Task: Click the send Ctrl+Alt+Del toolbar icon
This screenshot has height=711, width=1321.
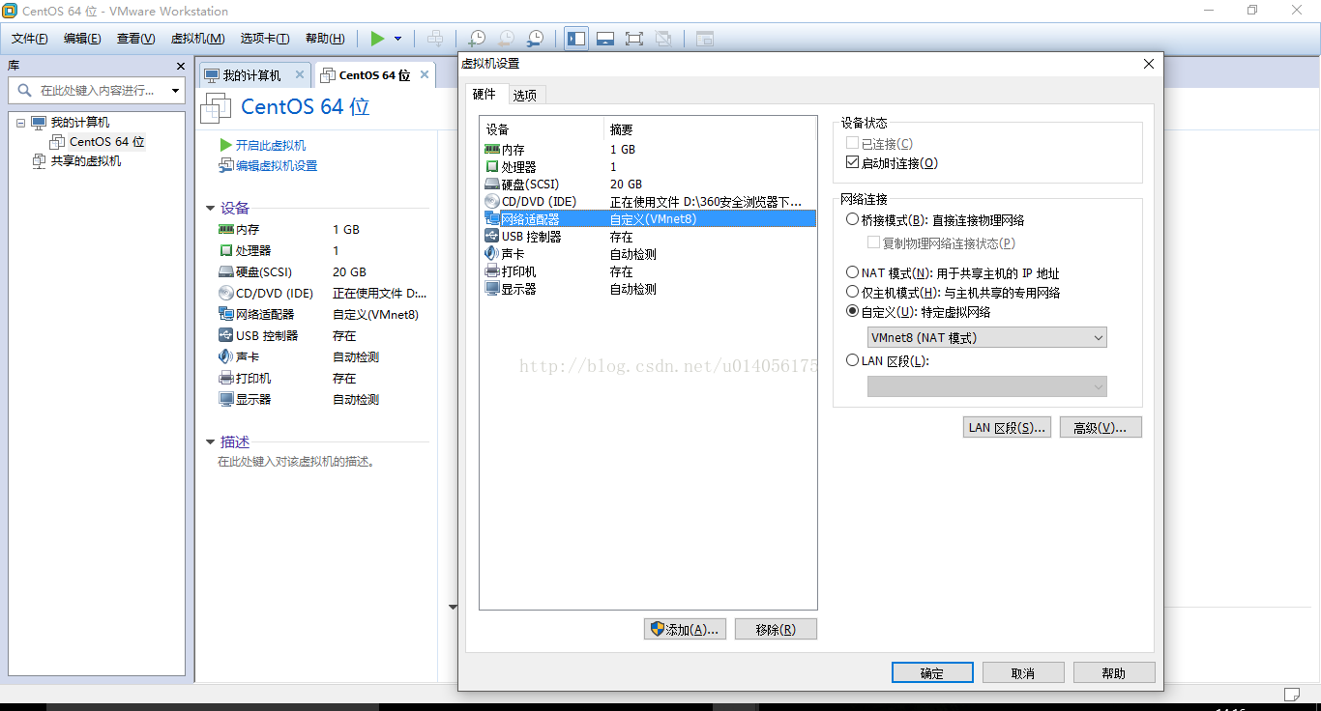Action: (x=436, y=39)
